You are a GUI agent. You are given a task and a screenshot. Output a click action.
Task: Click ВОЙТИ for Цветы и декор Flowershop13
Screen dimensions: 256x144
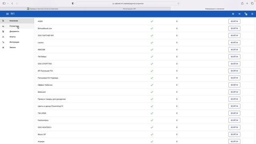coord(234,106)
